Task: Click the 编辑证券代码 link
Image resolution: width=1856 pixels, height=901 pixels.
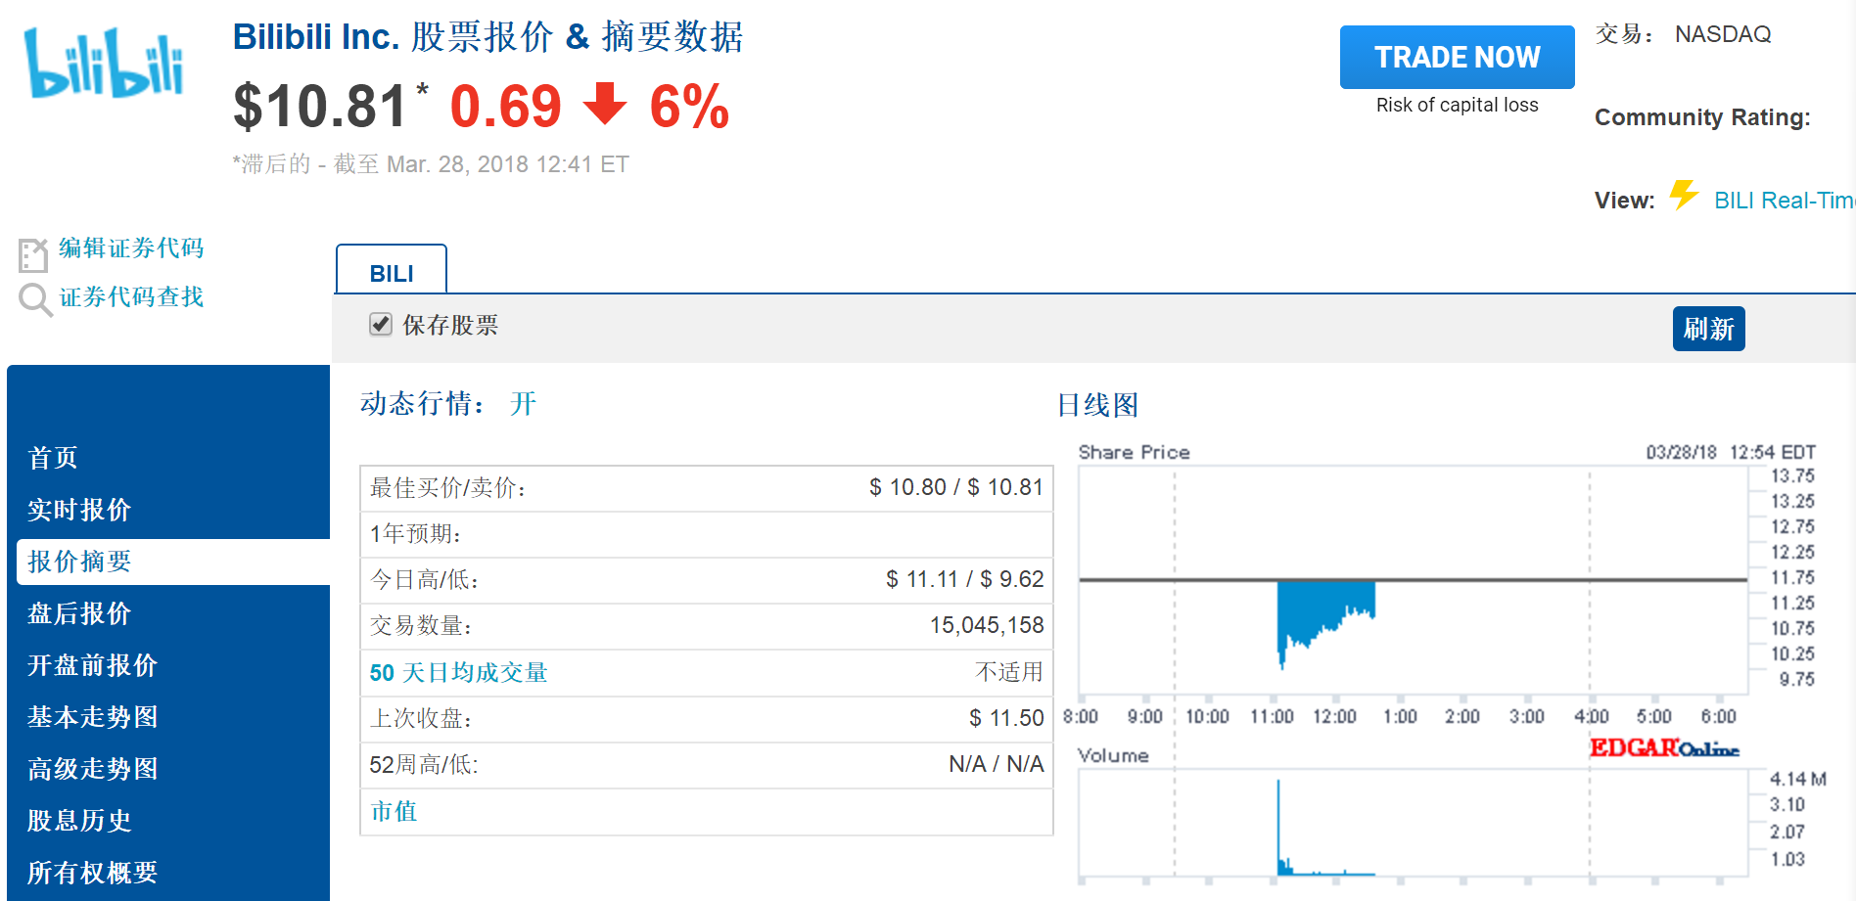Action: click(x=131, y=248)
